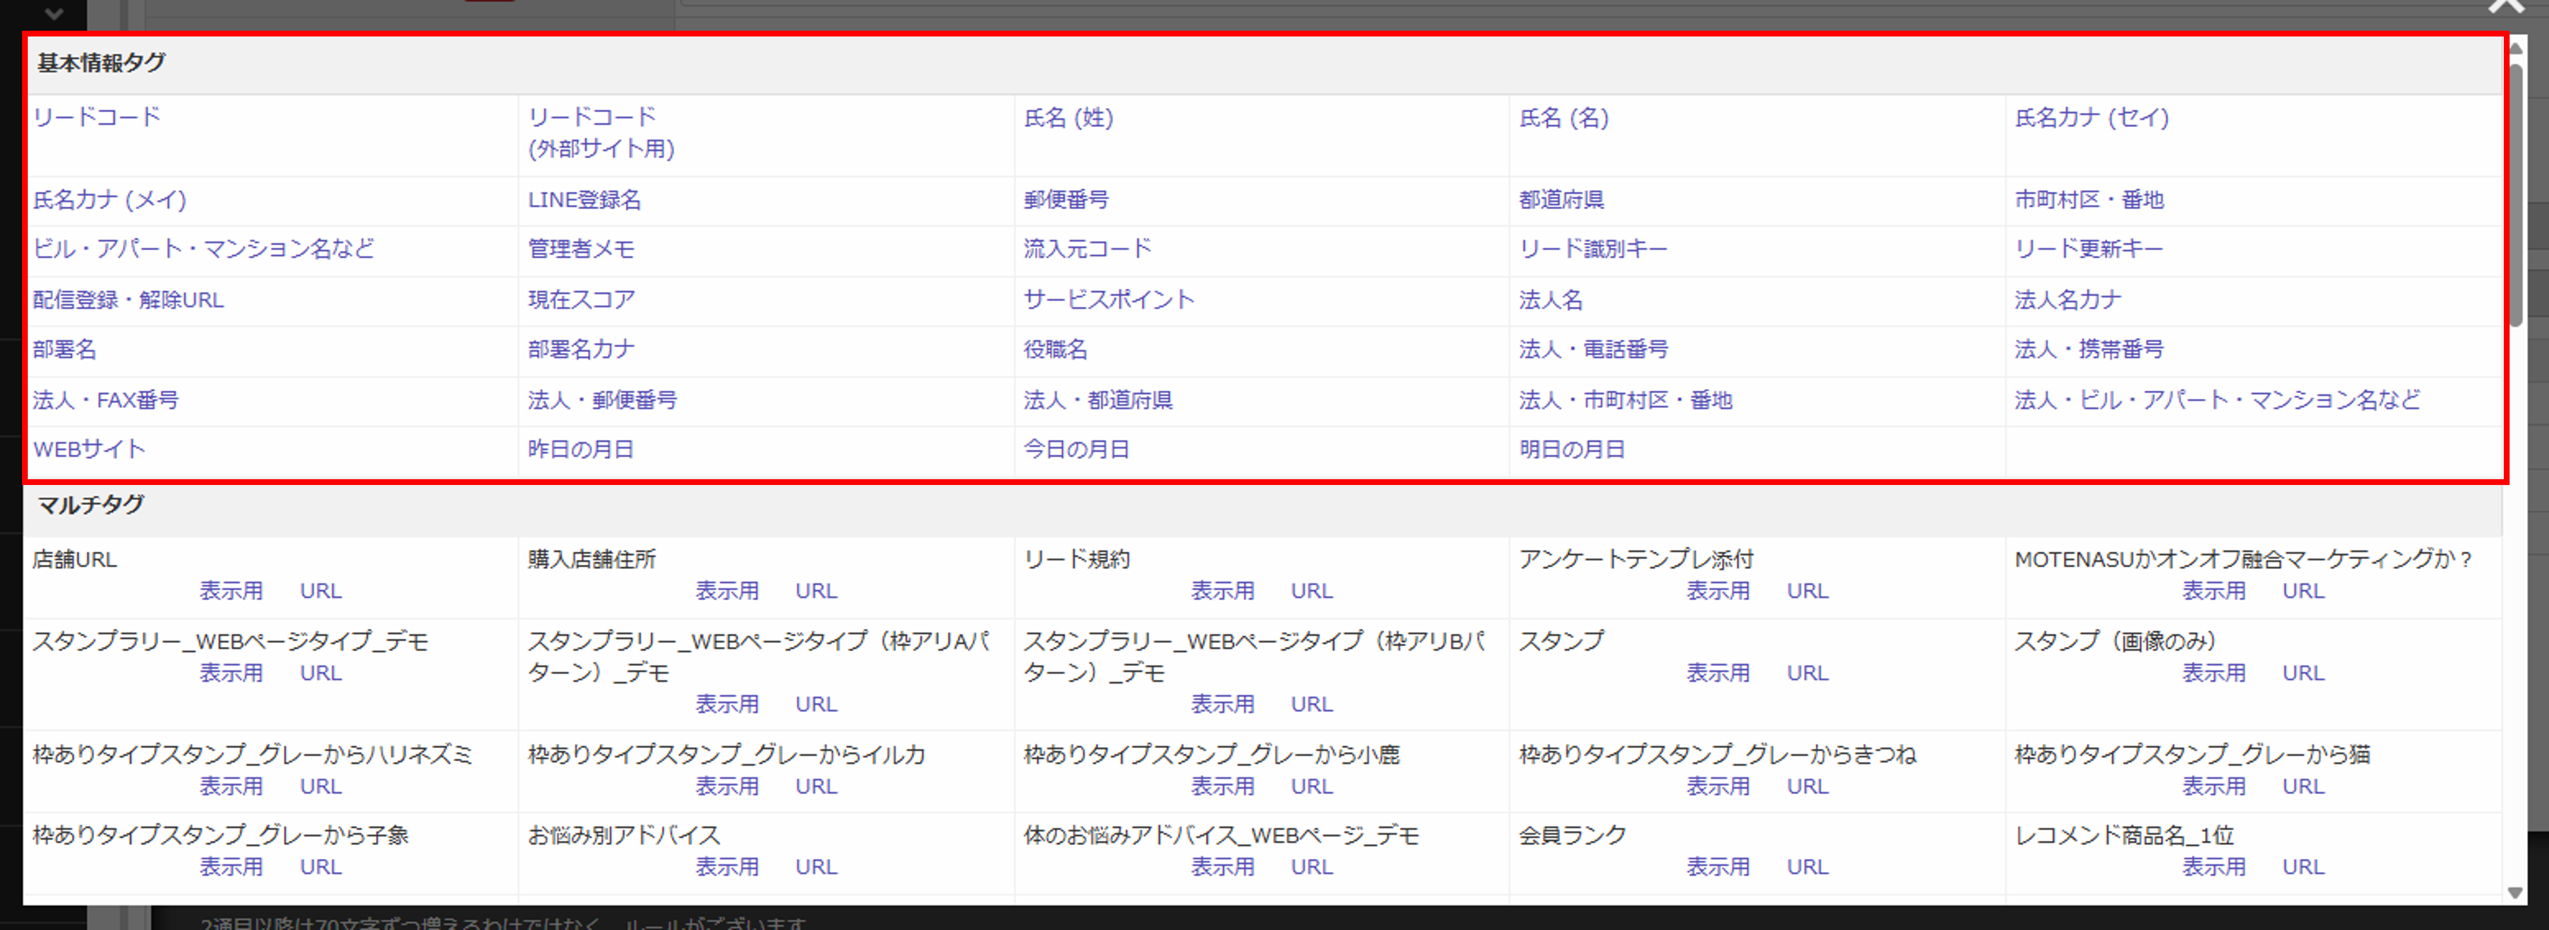Insert the リードコード tag

click(97, 116)
